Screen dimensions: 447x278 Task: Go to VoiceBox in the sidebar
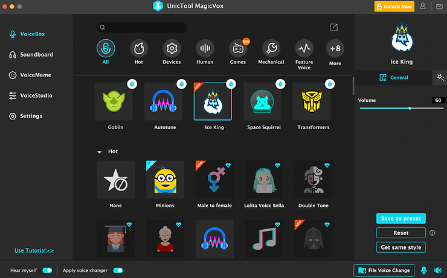click(x=27, y=34)
